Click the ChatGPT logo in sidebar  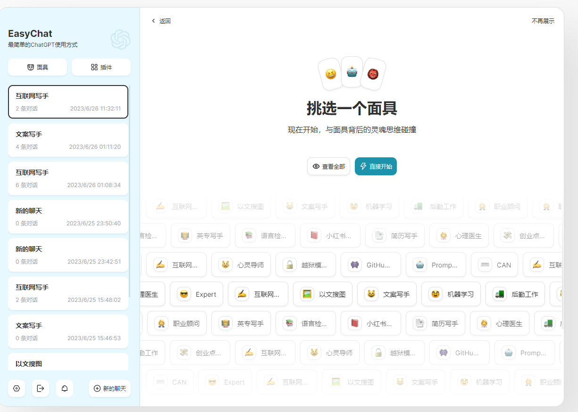[120, 39]
